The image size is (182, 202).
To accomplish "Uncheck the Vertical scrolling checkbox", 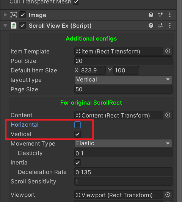I will click(x=78, y=134).
